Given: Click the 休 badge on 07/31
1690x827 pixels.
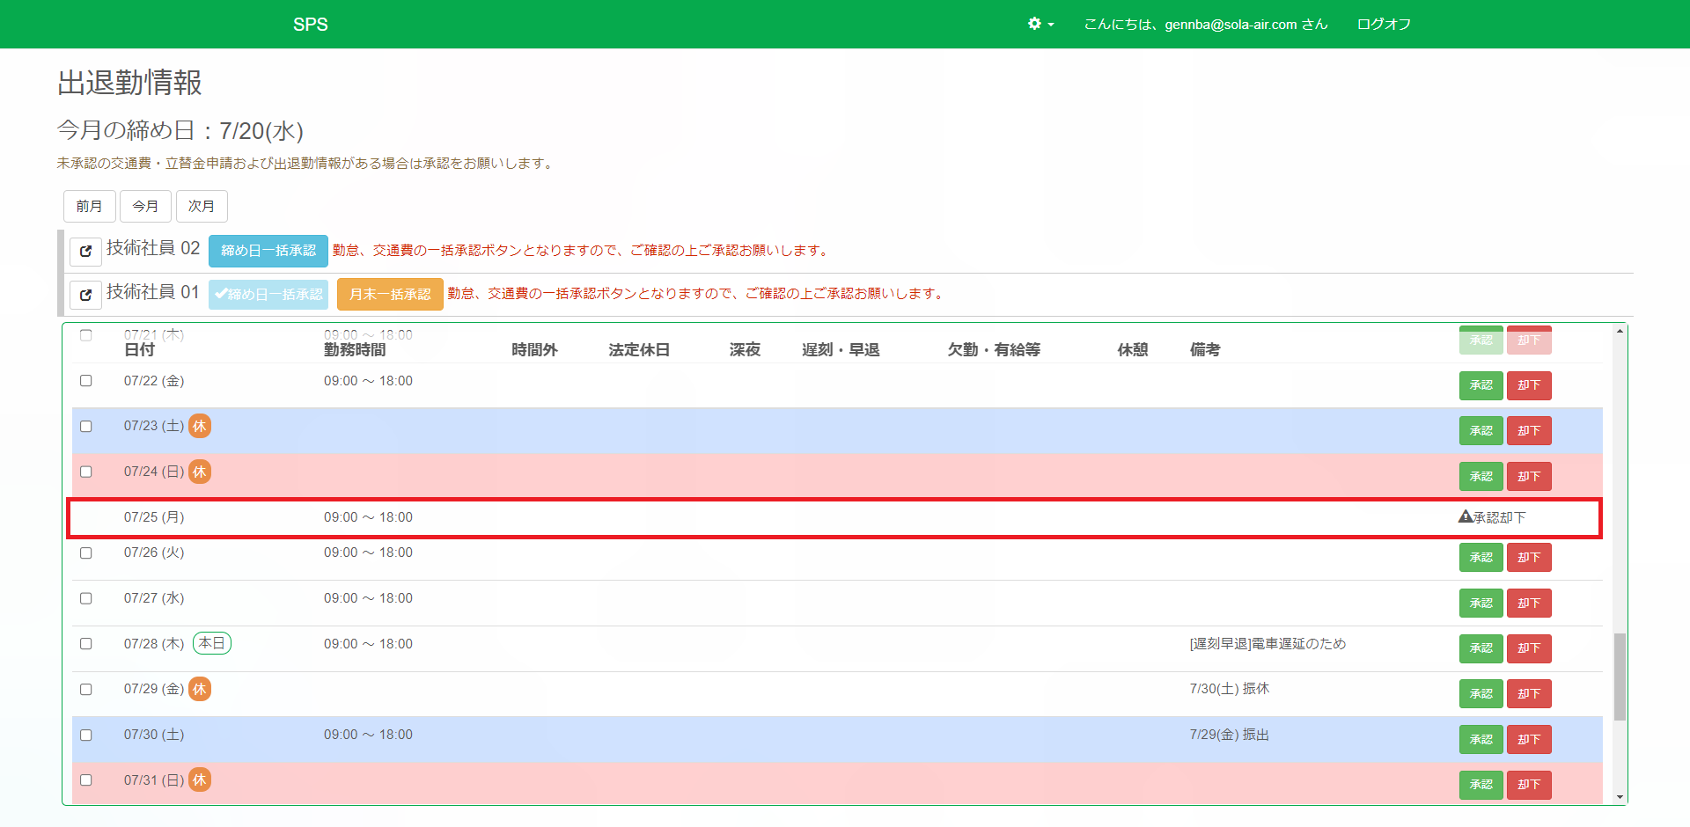Looking at the screenshot, I should point(200,779).
